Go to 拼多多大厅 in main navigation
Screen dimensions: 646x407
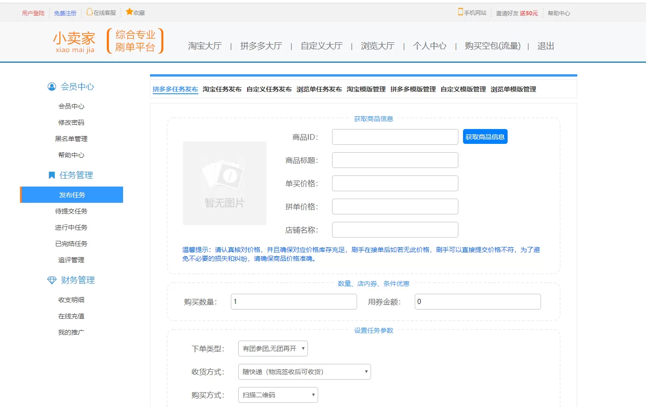coord(261,46)
